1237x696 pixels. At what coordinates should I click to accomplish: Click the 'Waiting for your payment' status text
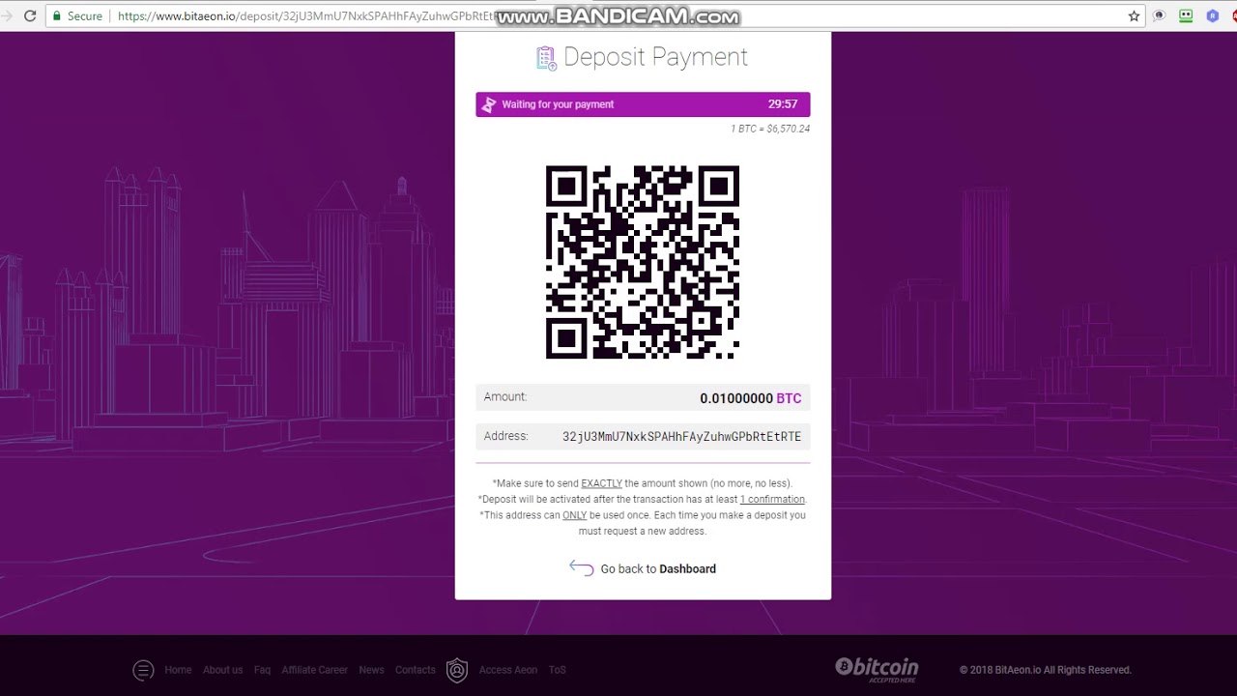(558, 104)
